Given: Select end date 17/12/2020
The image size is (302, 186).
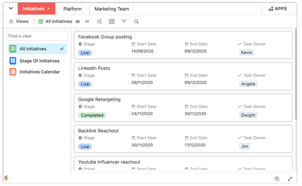Looking at the screenshot, I should tap(195, 145).
